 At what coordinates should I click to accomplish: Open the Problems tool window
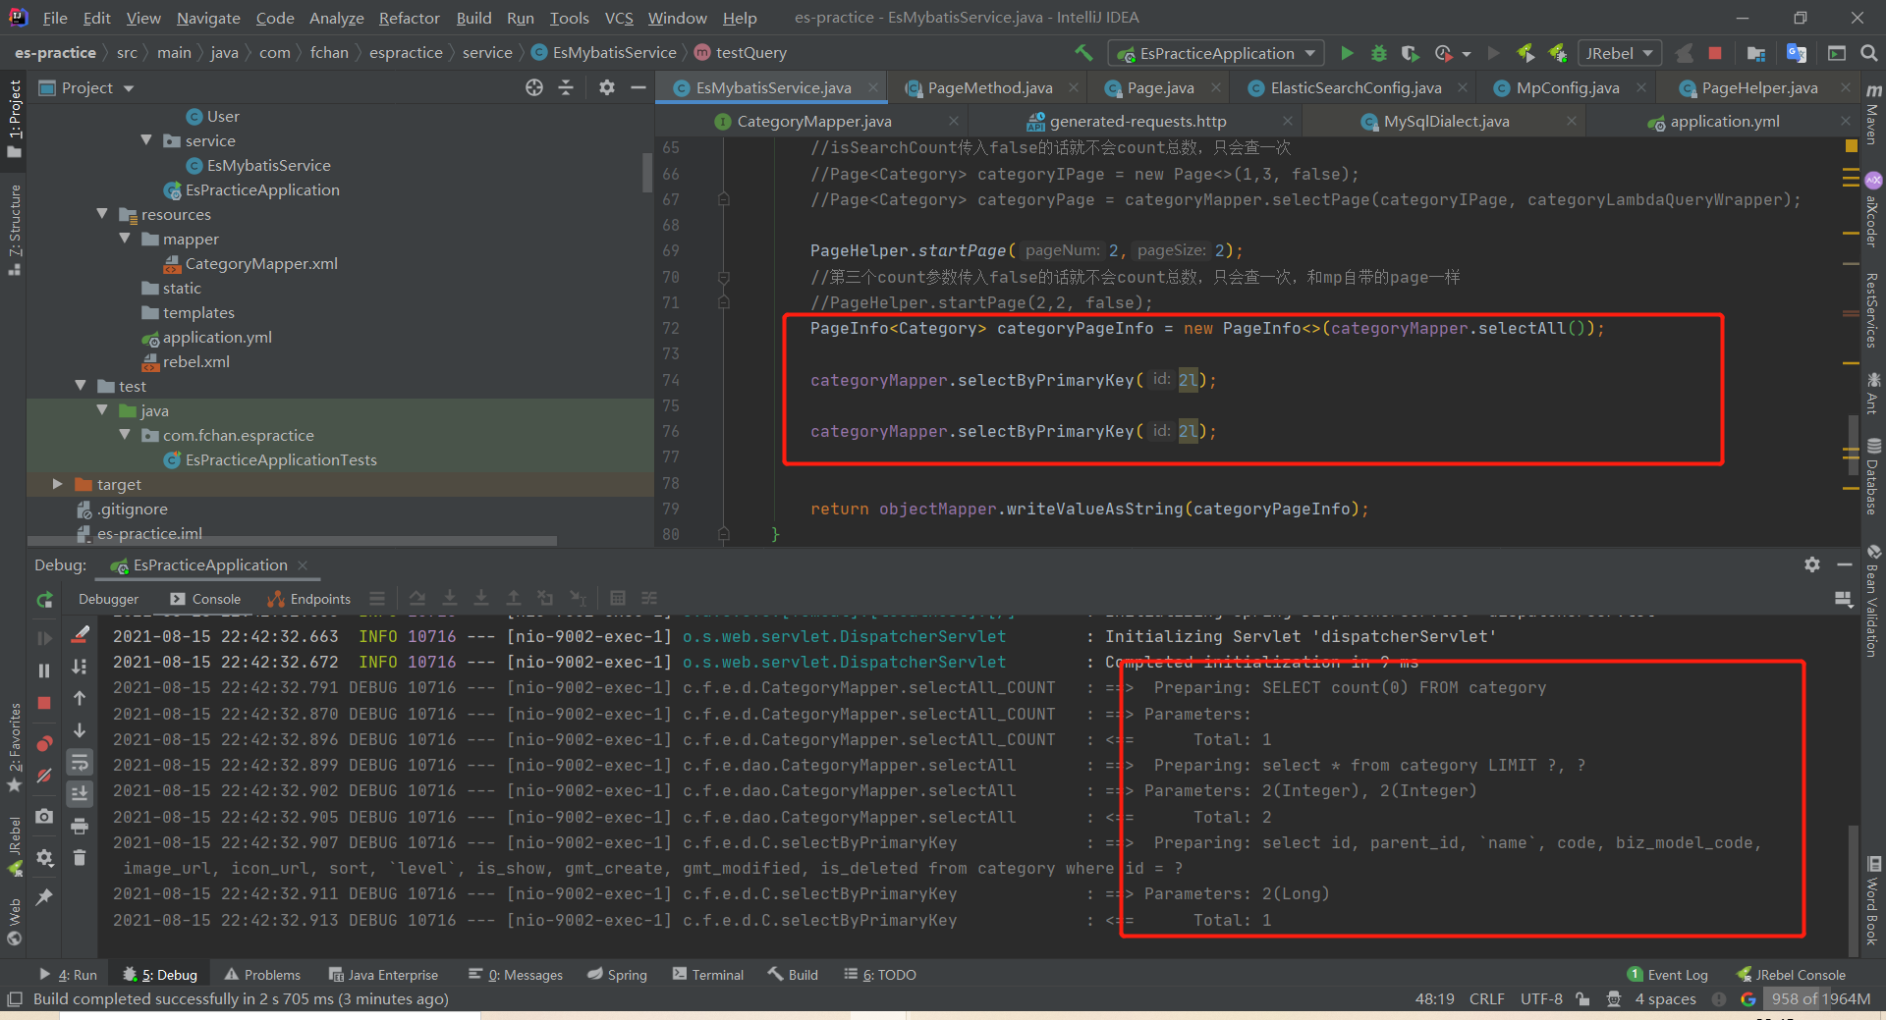[x=261, y=975]
